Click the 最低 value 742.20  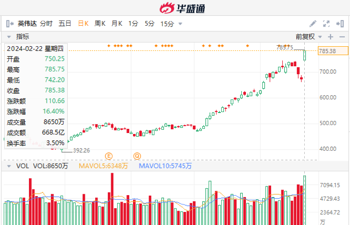pyautogui.click(x=55, y=80)
